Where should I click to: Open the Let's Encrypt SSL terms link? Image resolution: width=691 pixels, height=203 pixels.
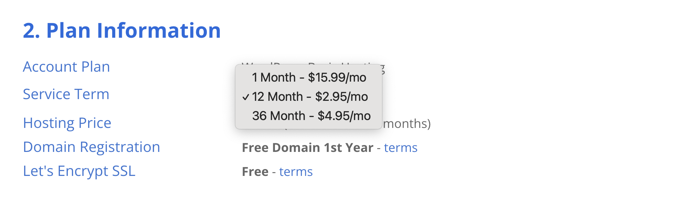296,172
